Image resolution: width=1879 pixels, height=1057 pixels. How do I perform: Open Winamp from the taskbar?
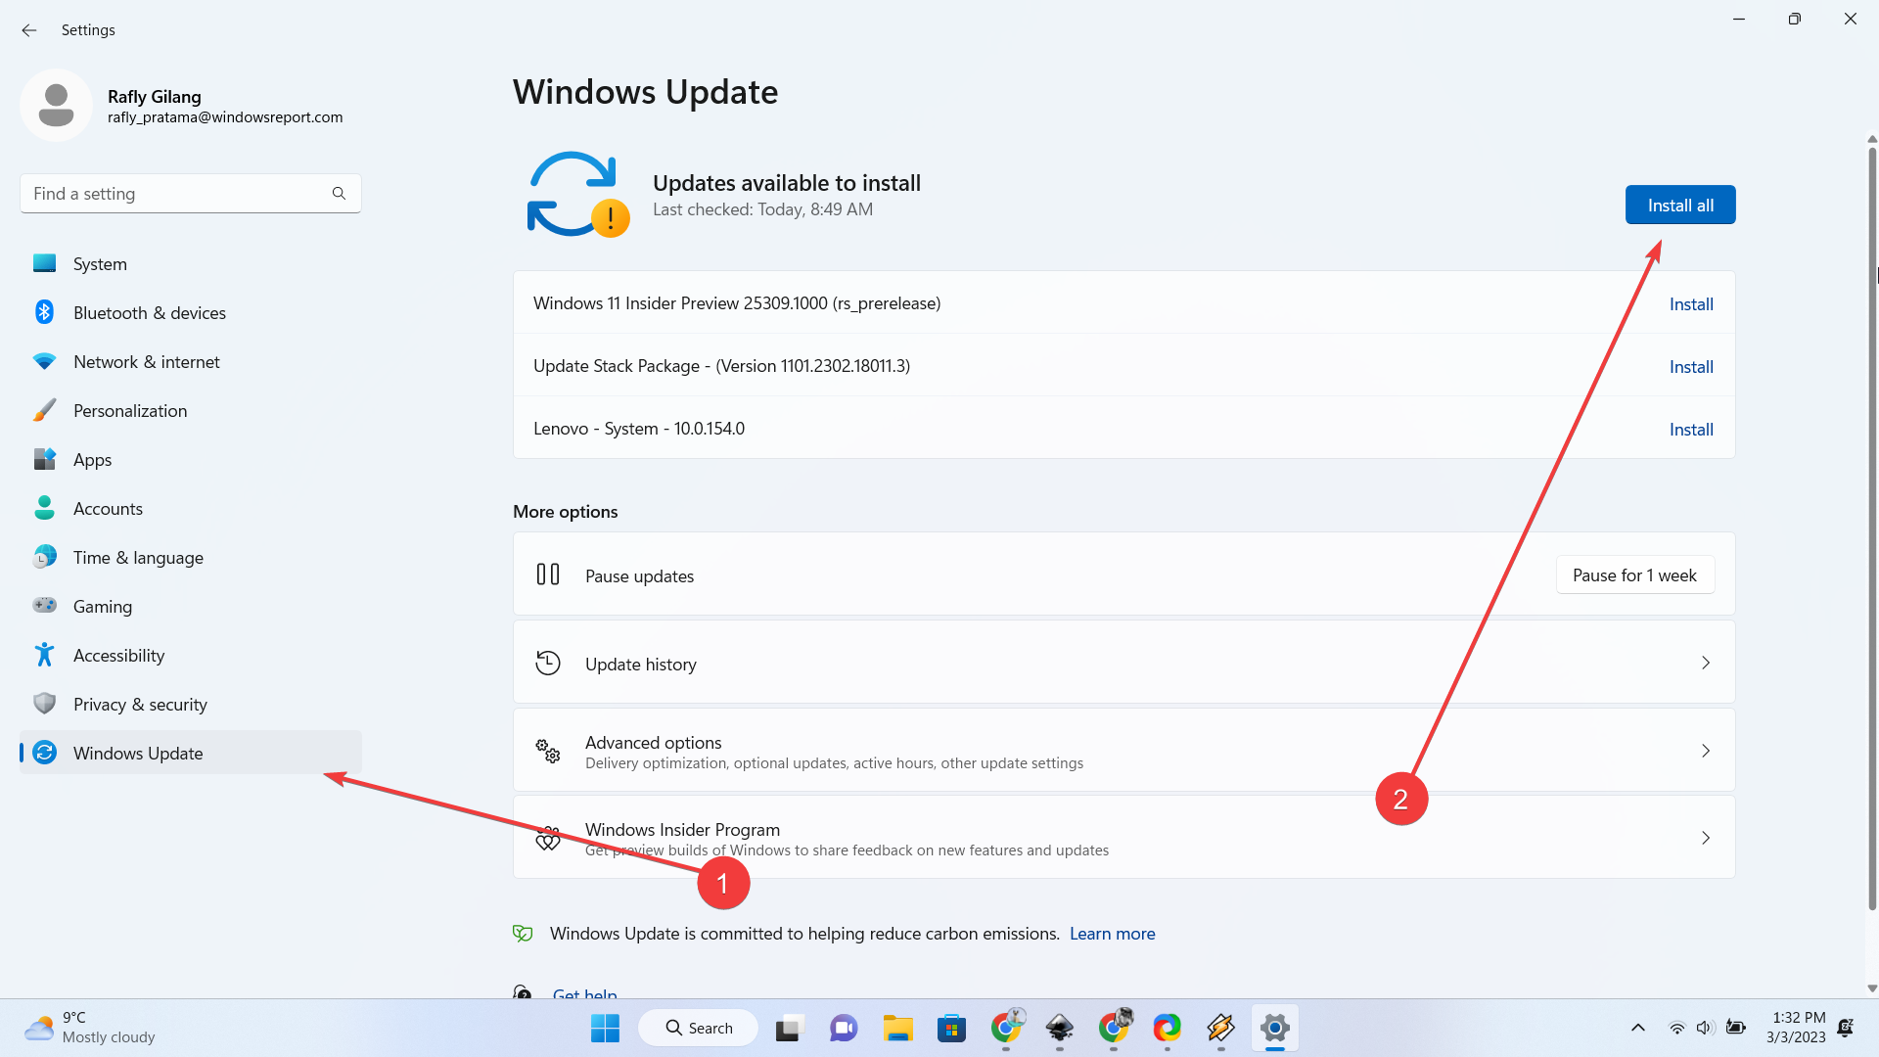pos(1221,1028)
